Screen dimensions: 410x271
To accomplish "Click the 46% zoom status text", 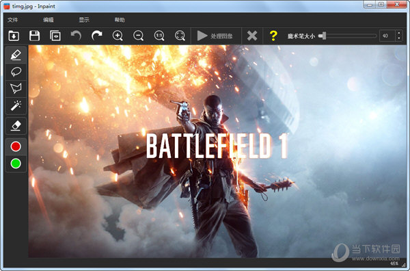I will click(x=394, y=263).
